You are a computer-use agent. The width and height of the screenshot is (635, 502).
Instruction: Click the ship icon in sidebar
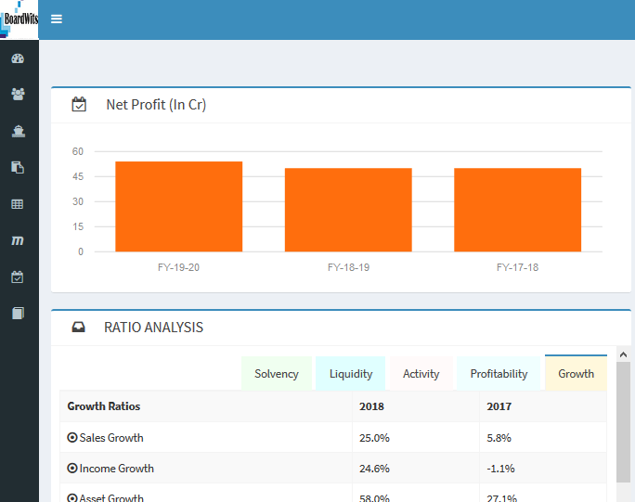18,131
